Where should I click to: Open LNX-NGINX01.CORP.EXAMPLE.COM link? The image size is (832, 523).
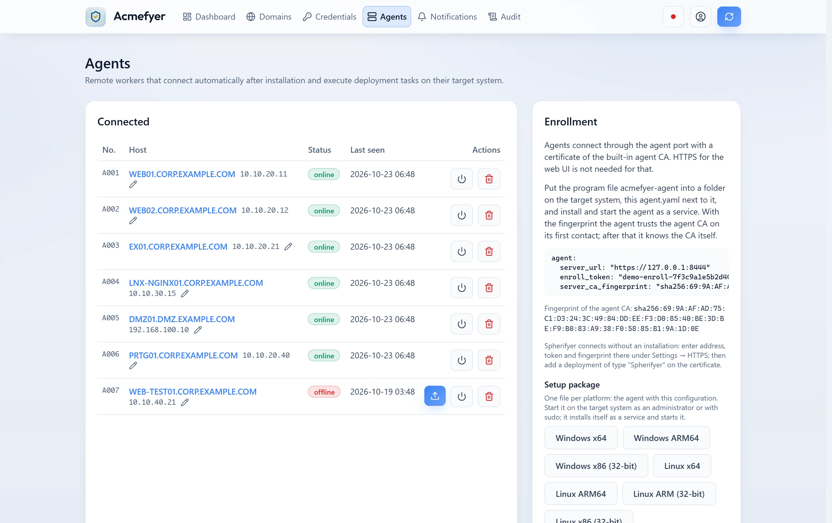(x=196, y=283)
